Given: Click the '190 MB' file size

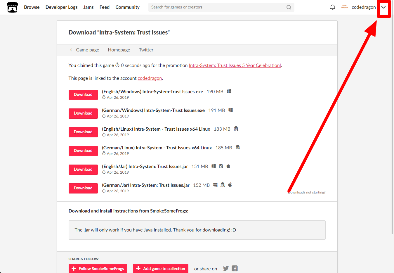Looking at the screenshot, I should click(215, 92).
